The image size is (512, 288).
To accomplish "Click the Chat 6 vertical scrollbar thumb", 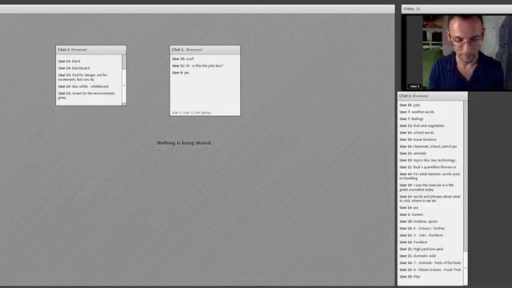I will coord(466,268).
